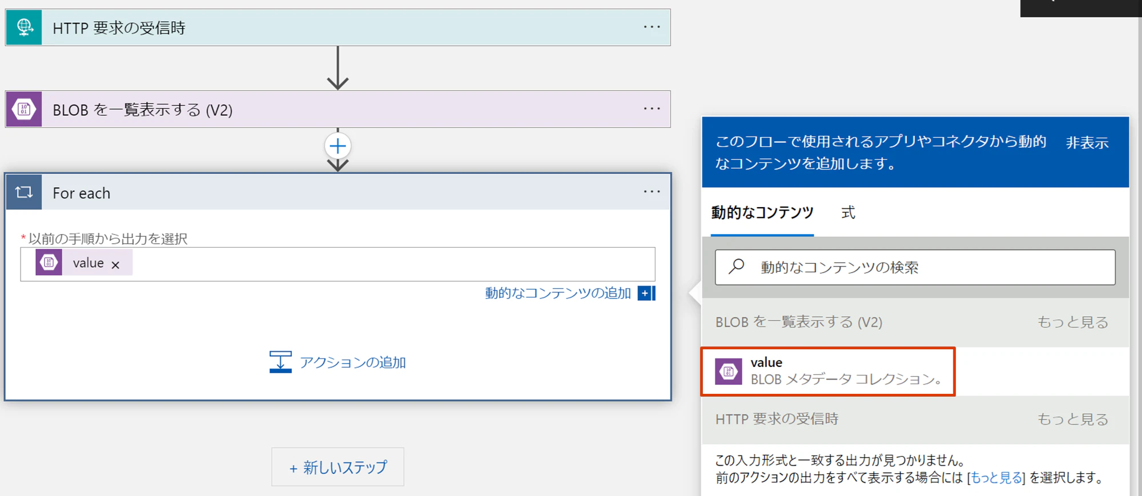Click the BLOB を一覧表示する (V2) section header

[799, 322]
